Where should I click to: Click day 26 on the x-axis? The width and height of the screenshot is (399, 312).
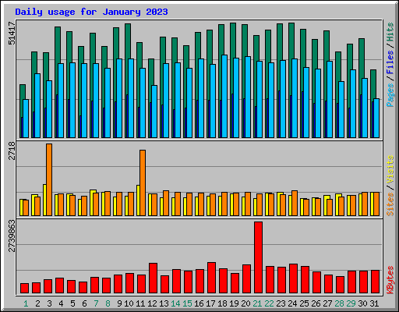(316, 303)
